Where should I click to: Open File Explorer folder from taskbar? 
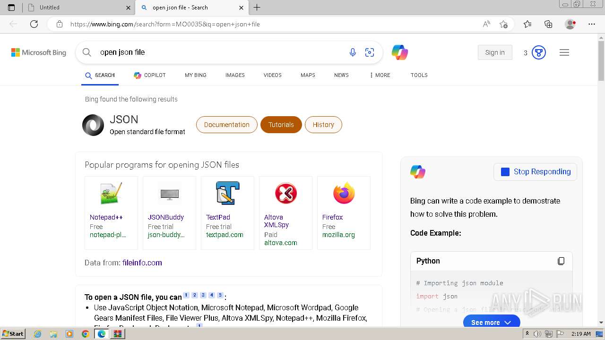53,334
